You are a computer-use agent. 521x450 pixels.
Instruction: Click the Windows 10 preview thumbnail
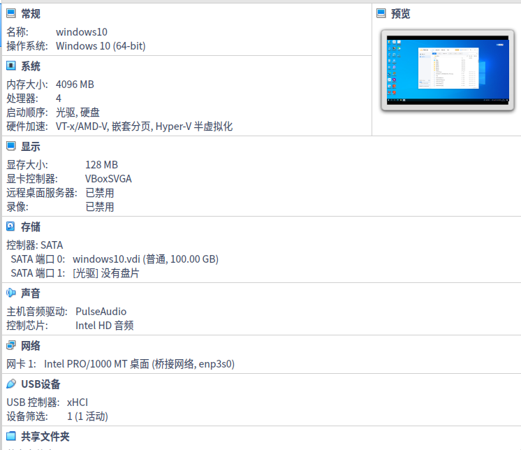coord(448,70)
